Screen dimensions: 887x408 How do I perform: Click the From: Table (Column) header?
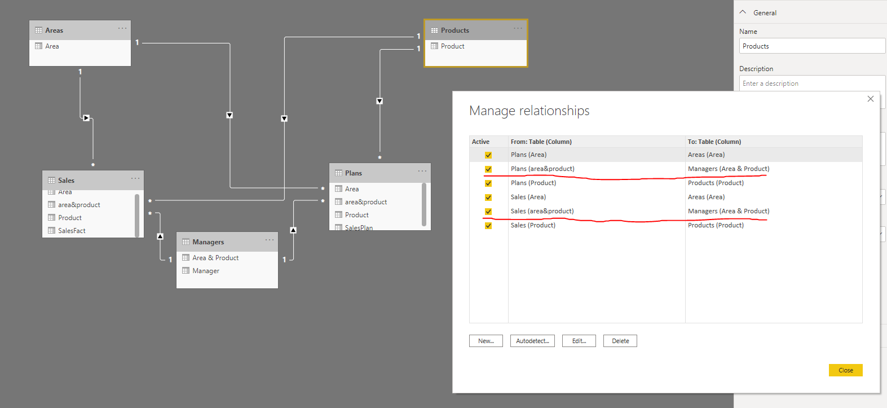(597, 142)
